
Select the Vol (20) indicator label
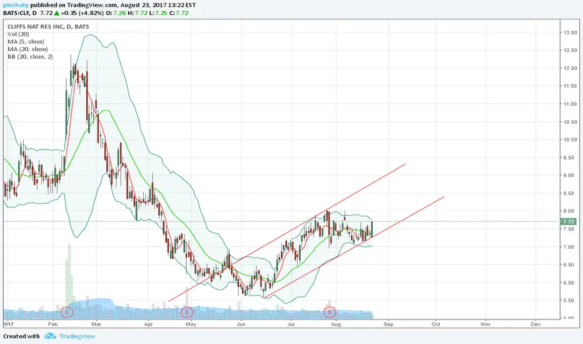(18, 34)
